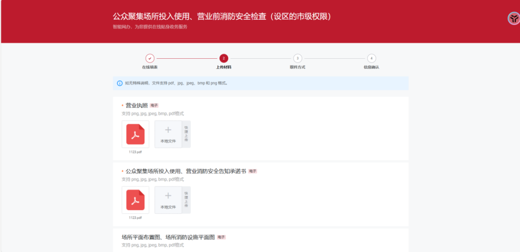Viewport: 520px width, 252px height.
Task: Click the 电子 tag beside 消防安全告知承诺书
Action: click(253, 171)
